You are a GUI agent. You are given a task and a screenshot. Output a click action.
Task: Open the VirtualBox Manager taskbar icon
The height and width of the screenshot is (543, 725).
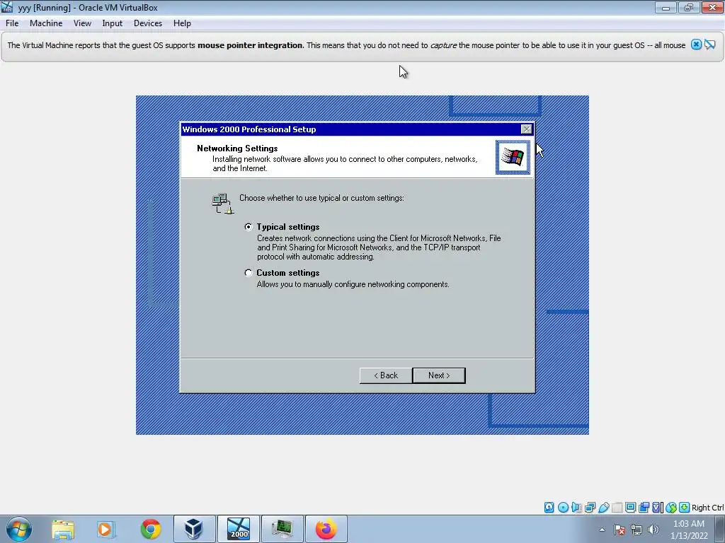coord(194,529)
